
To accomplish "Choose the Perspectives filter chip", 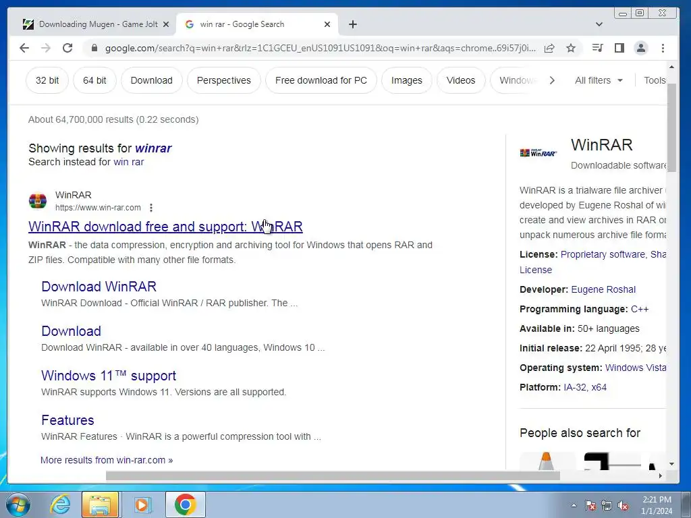I will point(224,80).
